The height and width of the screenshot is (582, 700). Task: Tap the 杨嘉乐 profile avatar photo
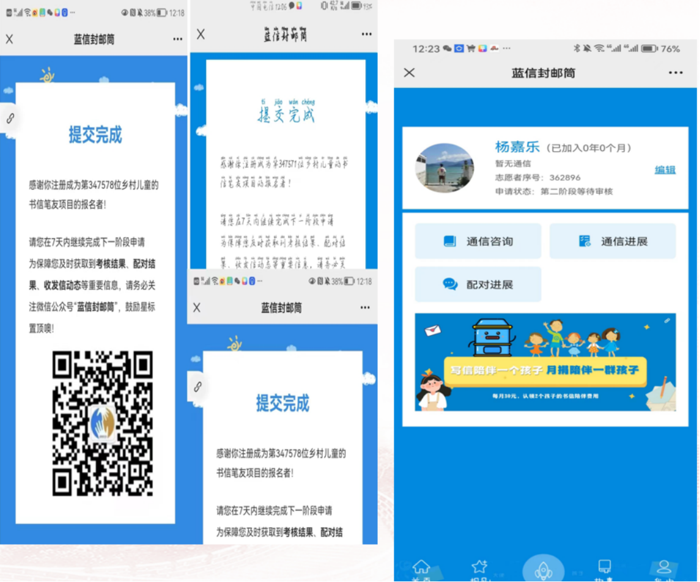(x=445, y=168)
